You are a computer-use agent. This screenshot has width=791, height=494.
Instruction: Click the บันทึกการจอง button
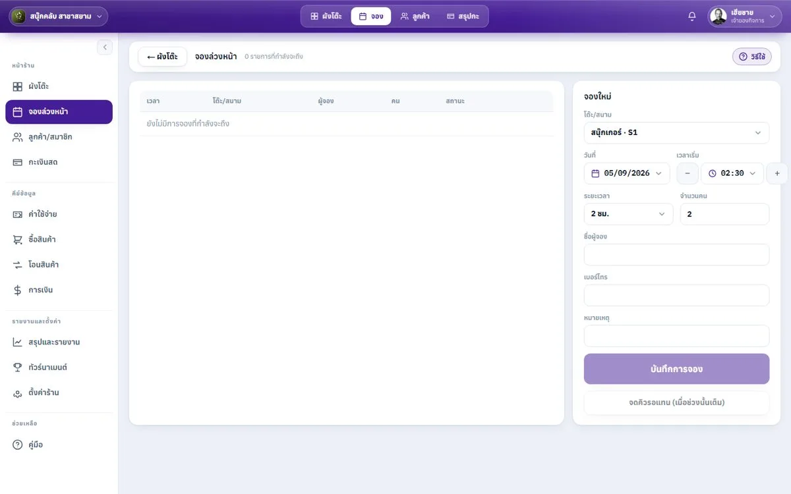pyautogui.click(x=676, y=369)
